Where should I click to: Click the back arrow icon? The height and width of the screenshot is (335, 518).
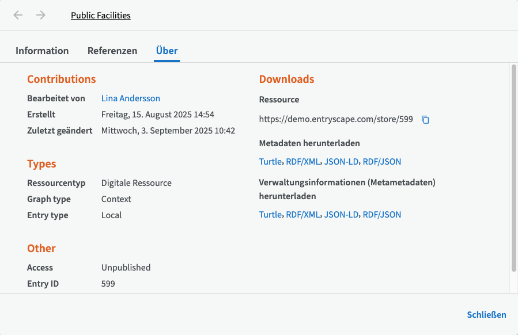click(18, 16)
